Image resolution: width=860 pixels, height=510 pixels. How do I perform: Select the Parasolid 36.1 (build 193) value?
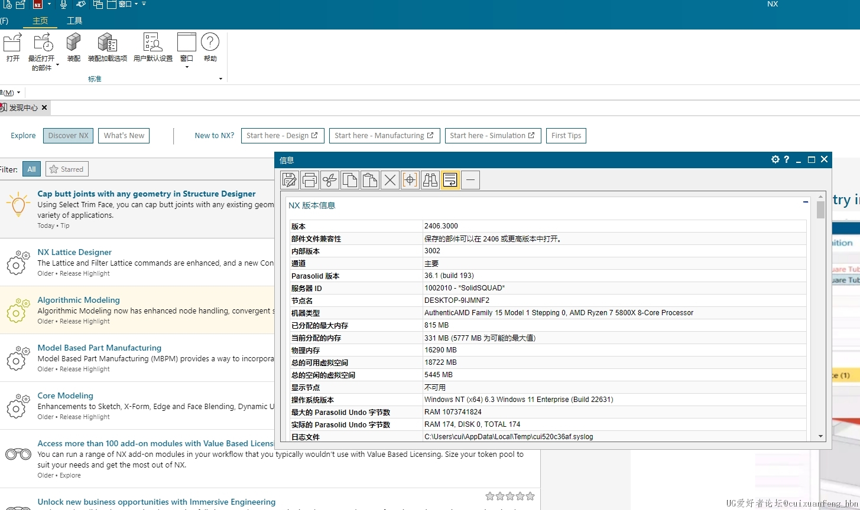[449, 276]
